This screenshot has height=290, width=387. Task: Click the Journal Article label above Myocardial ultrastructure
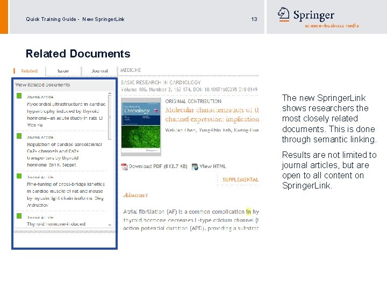click(40, 97)
